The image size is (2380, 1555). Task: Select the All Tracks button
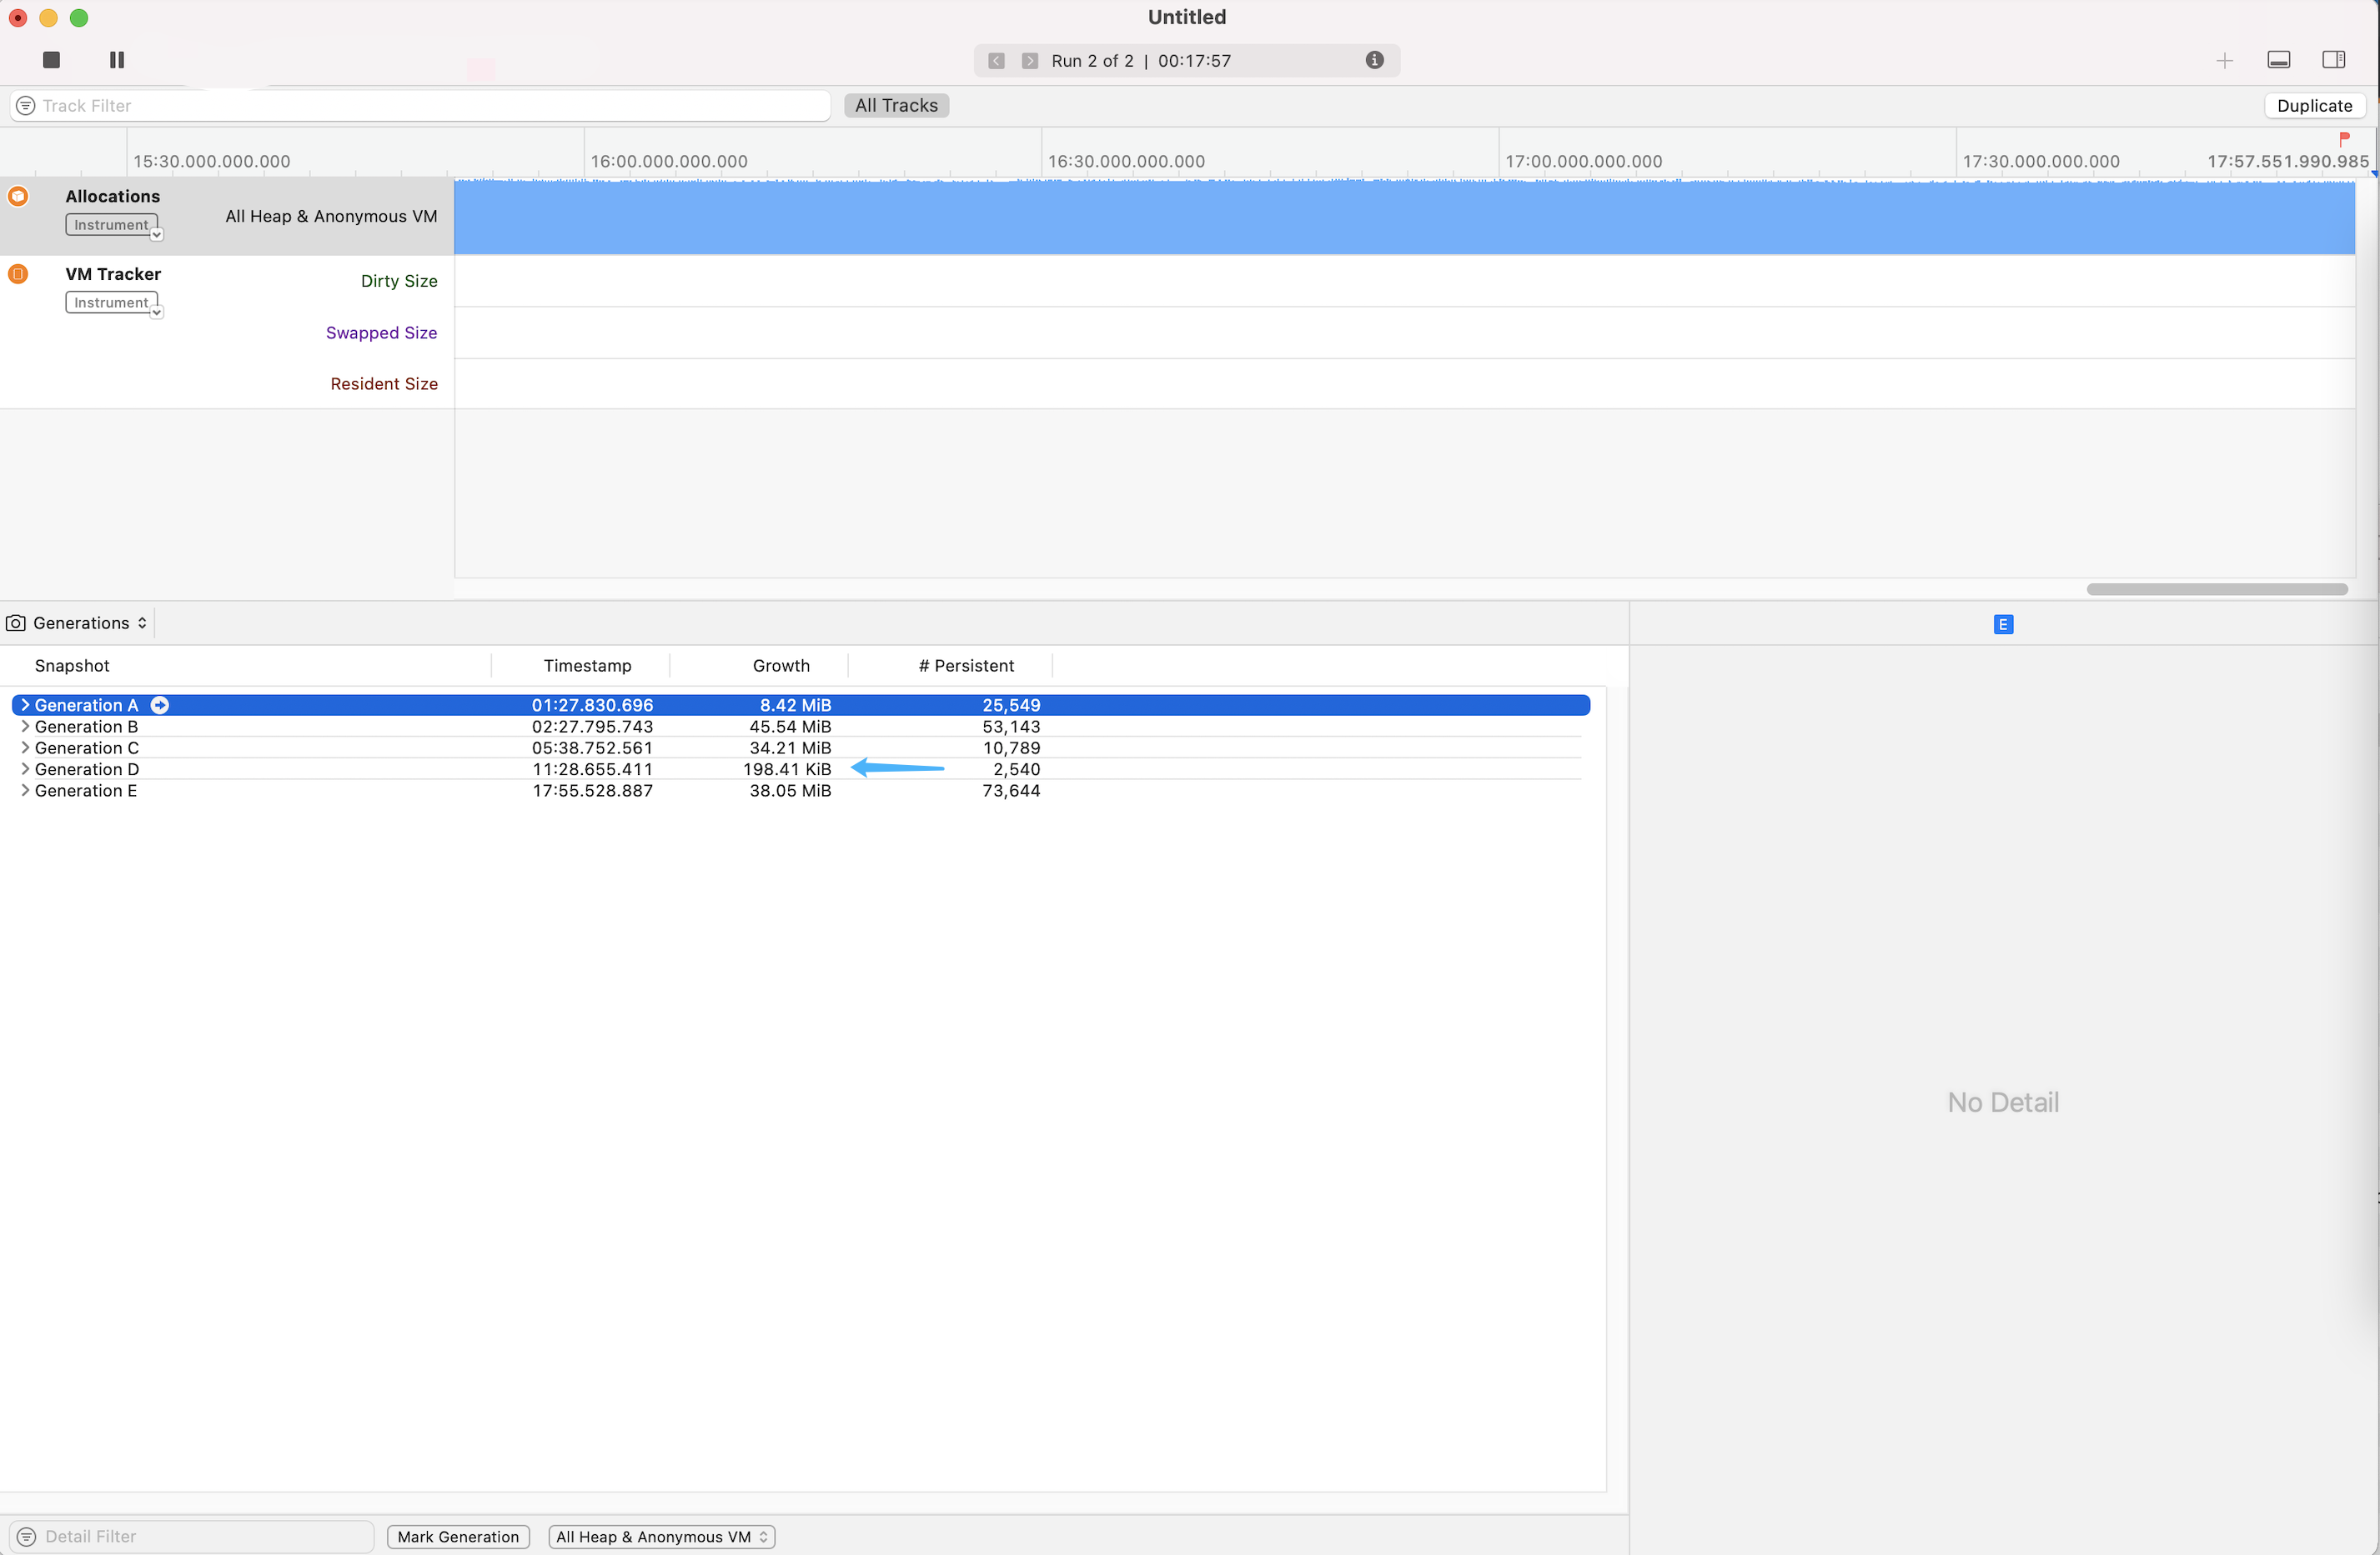(x=896, y=106)
